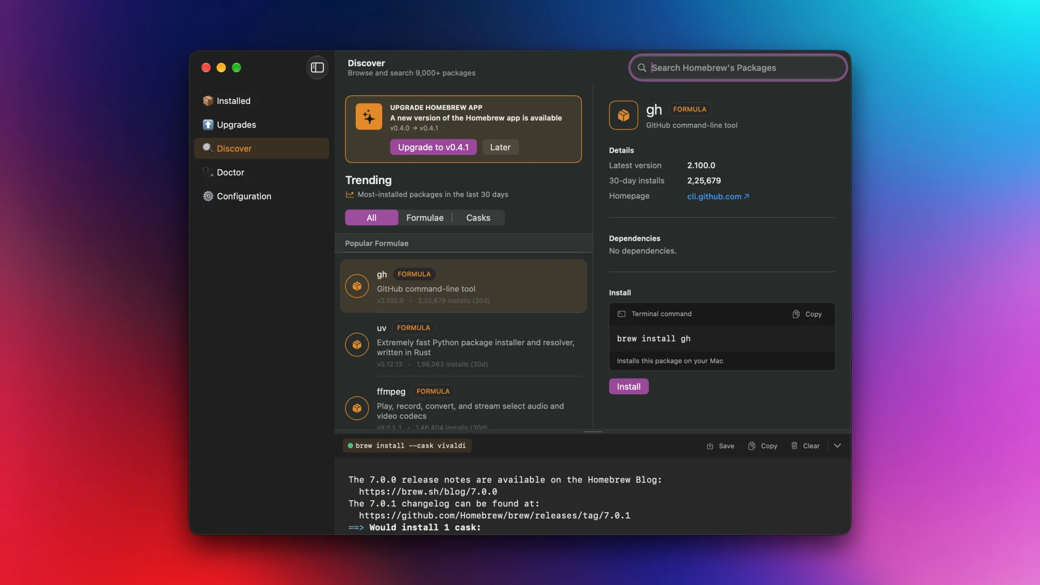The width and height of the screenshot is (1040, 585).
Task: Click the ffmpeg package icon
Action: (x=357, y=409)
